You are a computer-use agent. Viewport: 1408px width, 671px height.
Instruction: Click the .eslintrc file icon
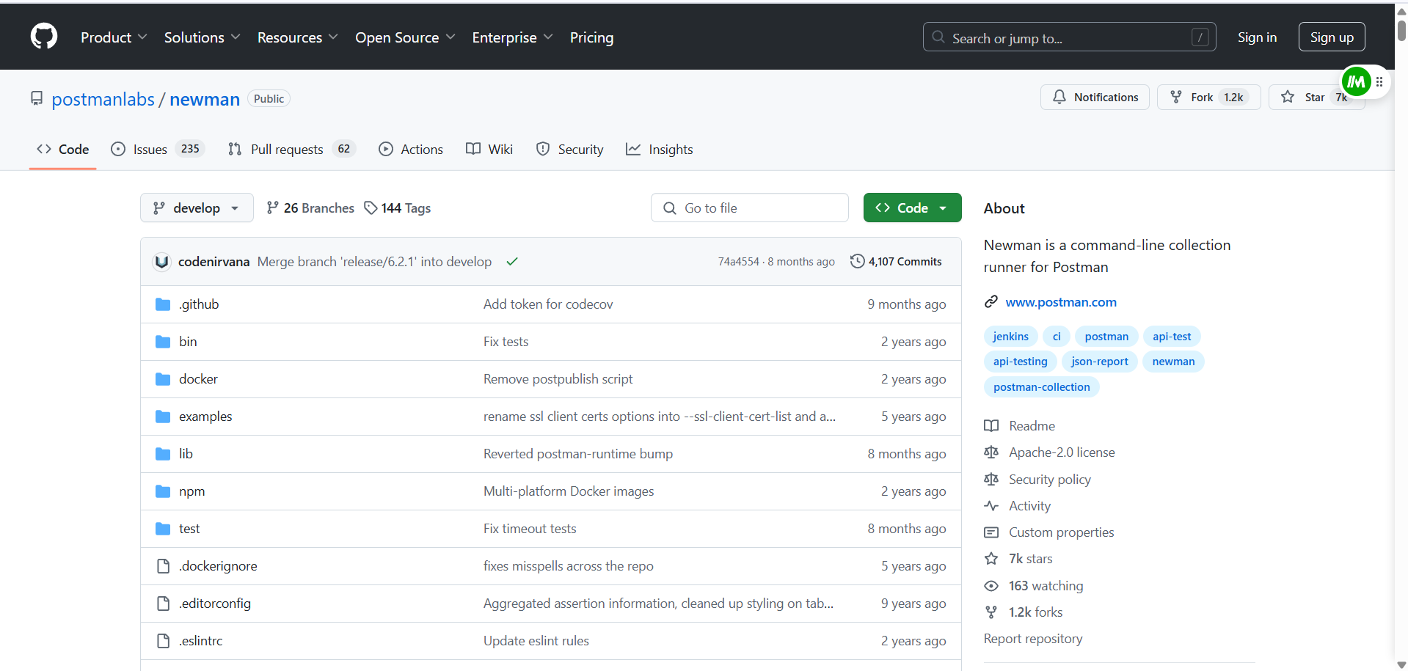click(163, 641)
